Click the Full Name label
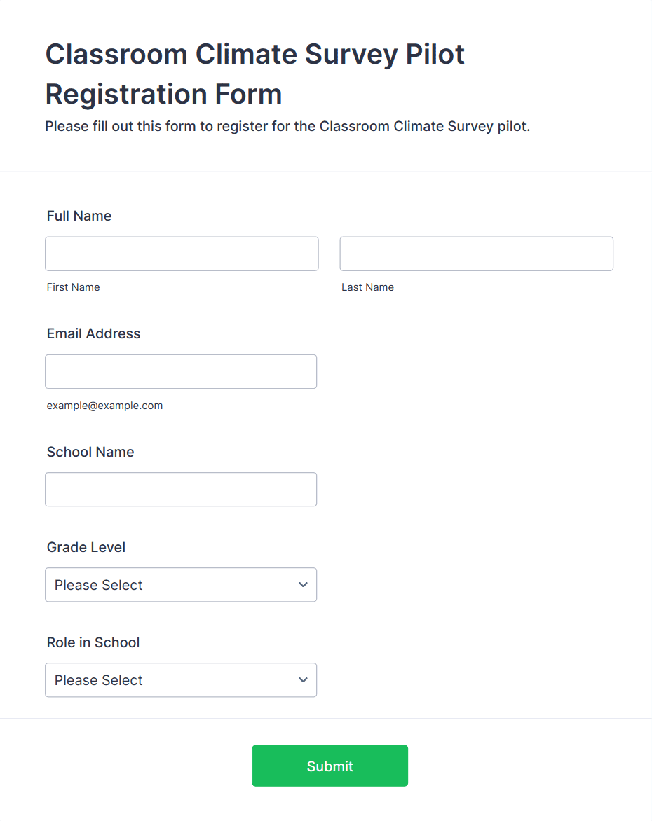 coord(79,216)
